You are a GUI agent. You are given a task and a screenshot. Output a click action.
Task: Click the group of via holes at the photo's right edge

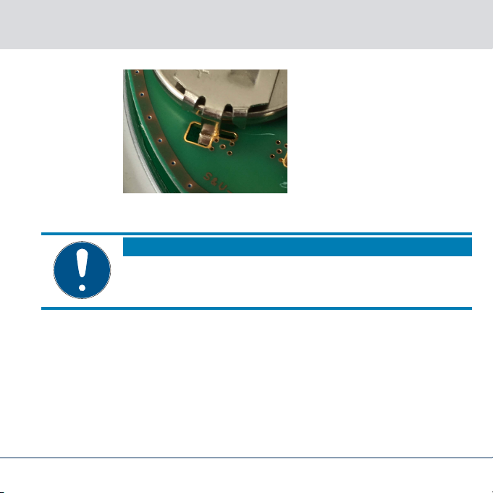[x=279, y=151]
